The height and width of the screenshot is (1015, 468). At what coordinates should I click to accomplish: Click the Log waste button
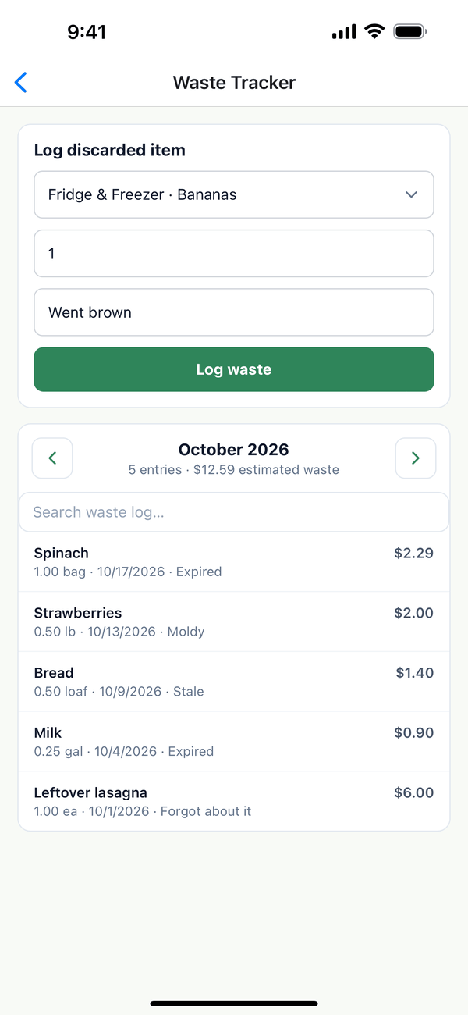coord(234,369)
